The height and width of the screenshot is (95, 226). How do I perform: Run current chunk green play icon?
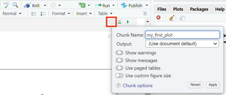[128, 22]
